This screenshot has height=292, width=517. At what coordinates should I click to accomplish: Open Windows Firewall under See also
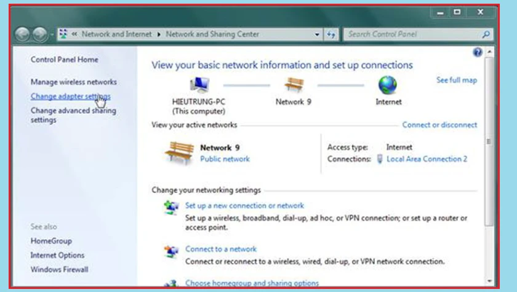59,269
